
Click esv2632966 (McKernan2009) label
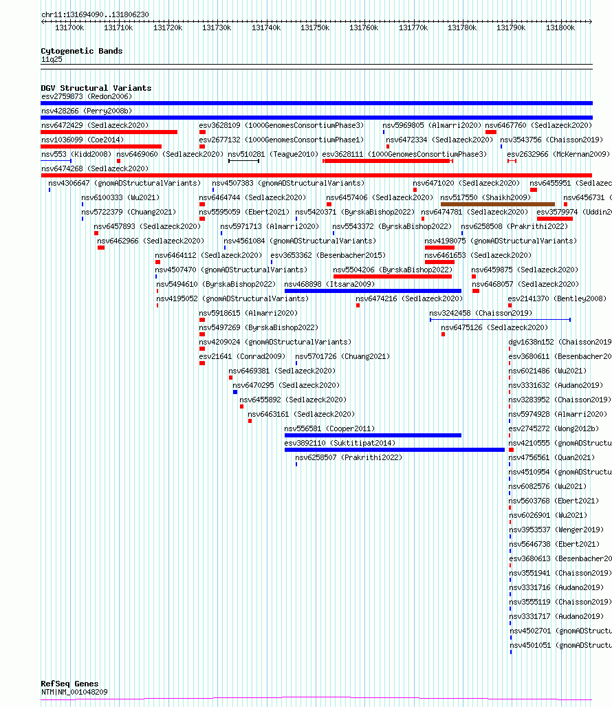tap(558, 154)
